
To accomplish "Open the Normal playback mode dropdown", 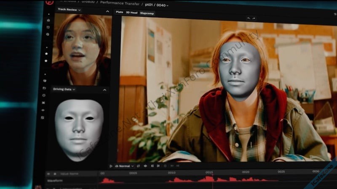I will pyautogui.click(x=125, y=166).
